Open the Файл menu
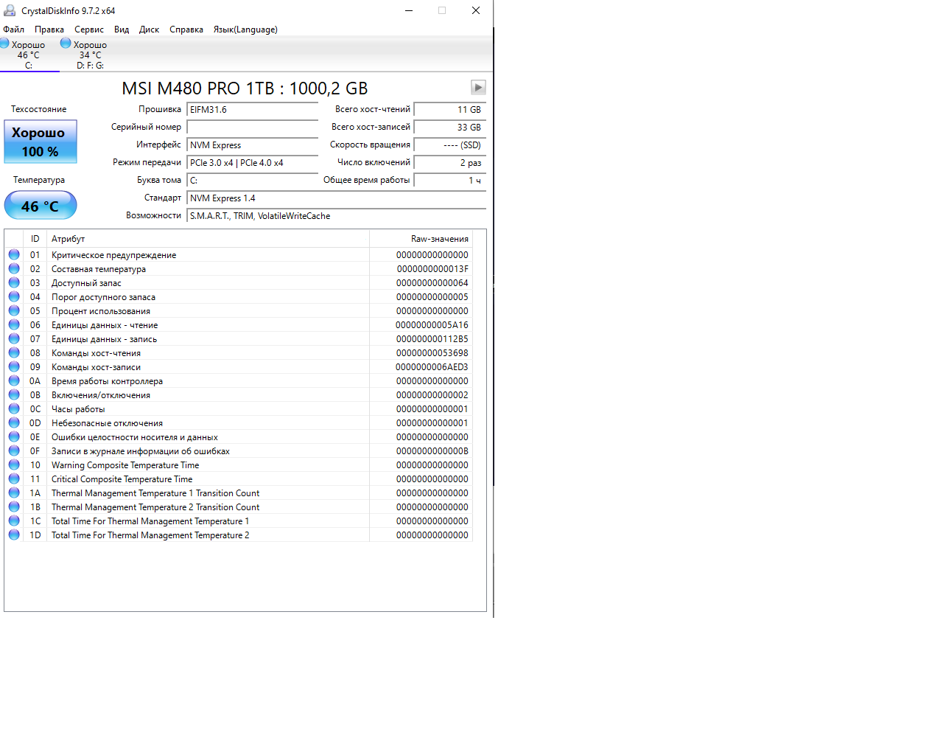The width and height of the screenshot is (943, 755). [x=13, y=29]
